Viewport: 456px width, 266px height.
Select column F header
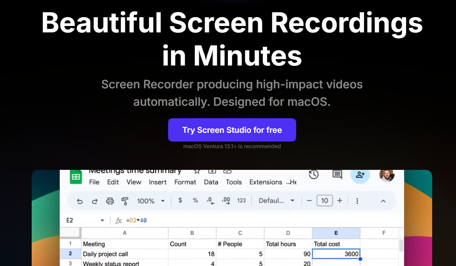pos(384,233)
